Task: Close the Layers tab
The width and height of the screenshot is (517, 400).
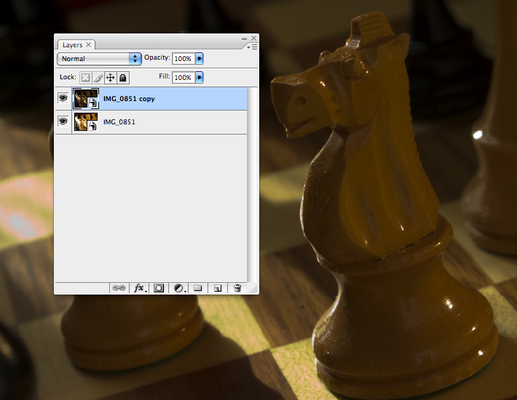Action: click(x=88, y=44)
